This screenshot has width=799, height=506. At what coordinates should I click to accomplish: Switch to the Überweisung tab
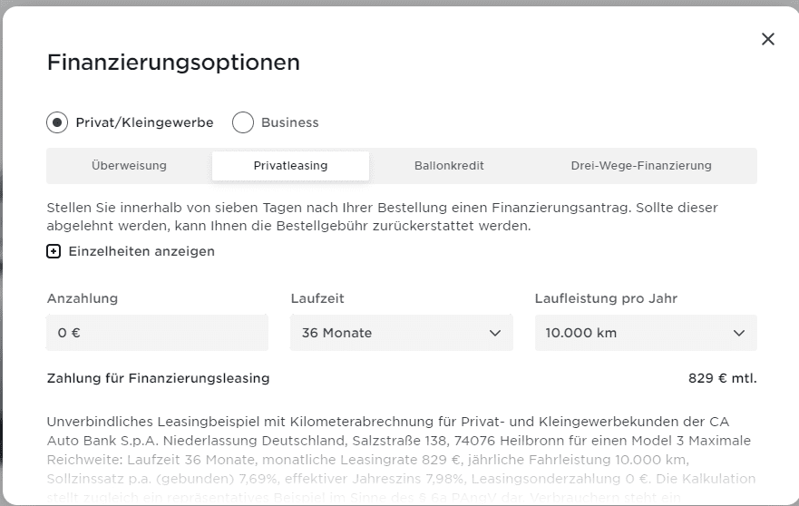pos(129,166)
